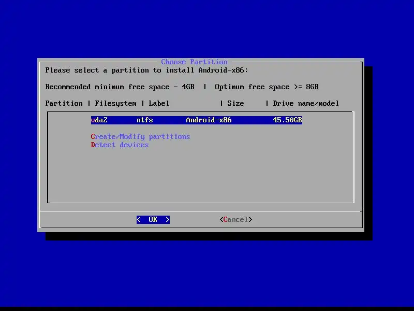
Task: Click the Size column header
Action: [235, 103]
